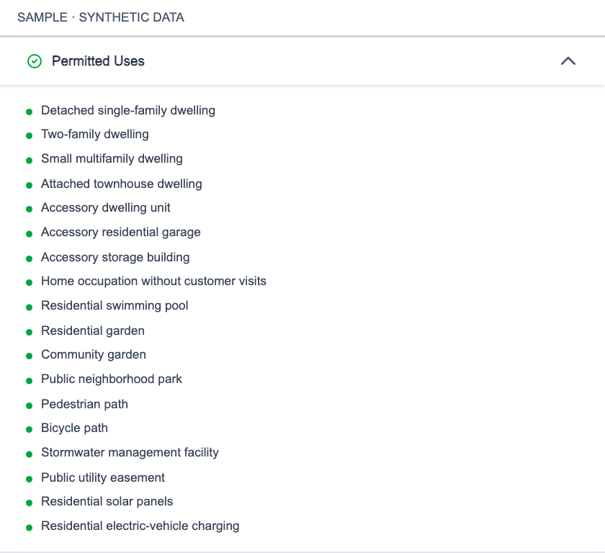Viewport: 605px width, 553px height.
Task: Click the Permitted Uses heading
Action: pos(98,61)
